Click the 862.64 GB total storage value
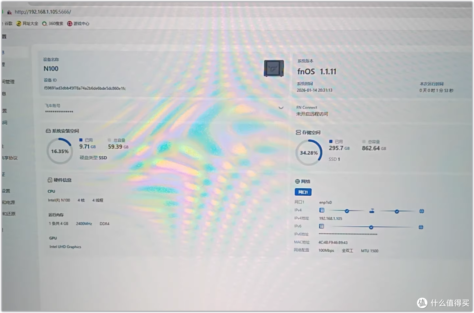Screen dimensions: 474x313 (x=374, y=148)
